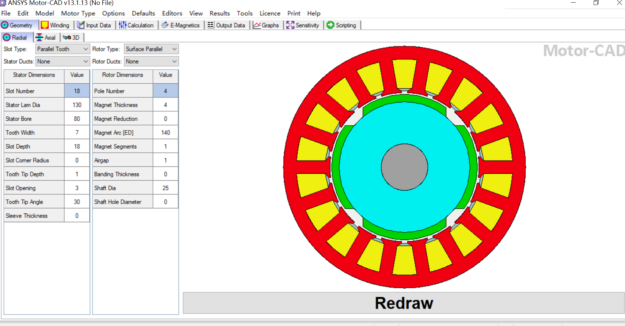Open the Geometry tab icon
Viewport: 625px width, 326px height.
[x=5, y=25]
